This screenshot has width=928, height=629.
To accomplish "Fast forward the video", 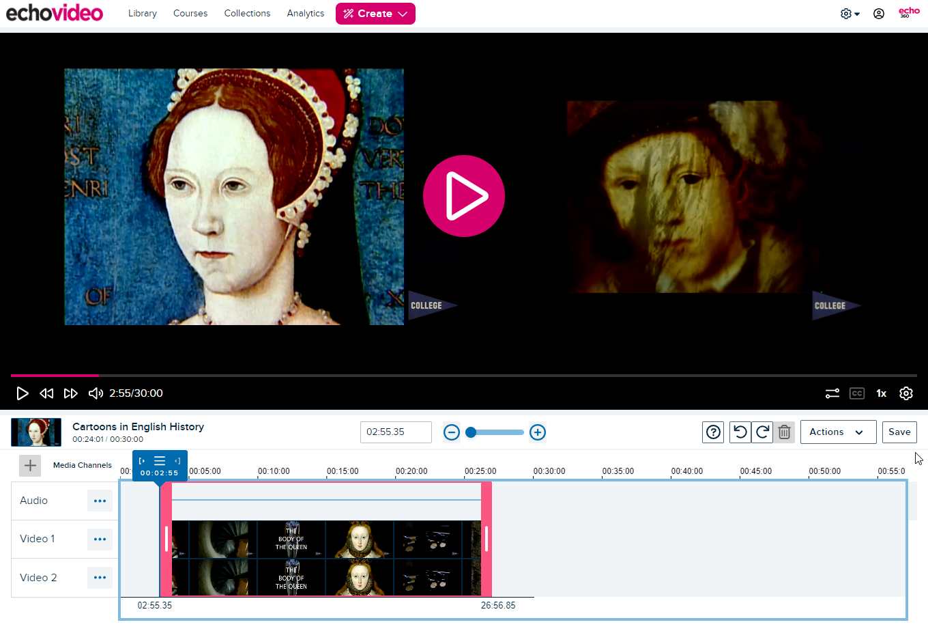I will [x=71, y=393].
